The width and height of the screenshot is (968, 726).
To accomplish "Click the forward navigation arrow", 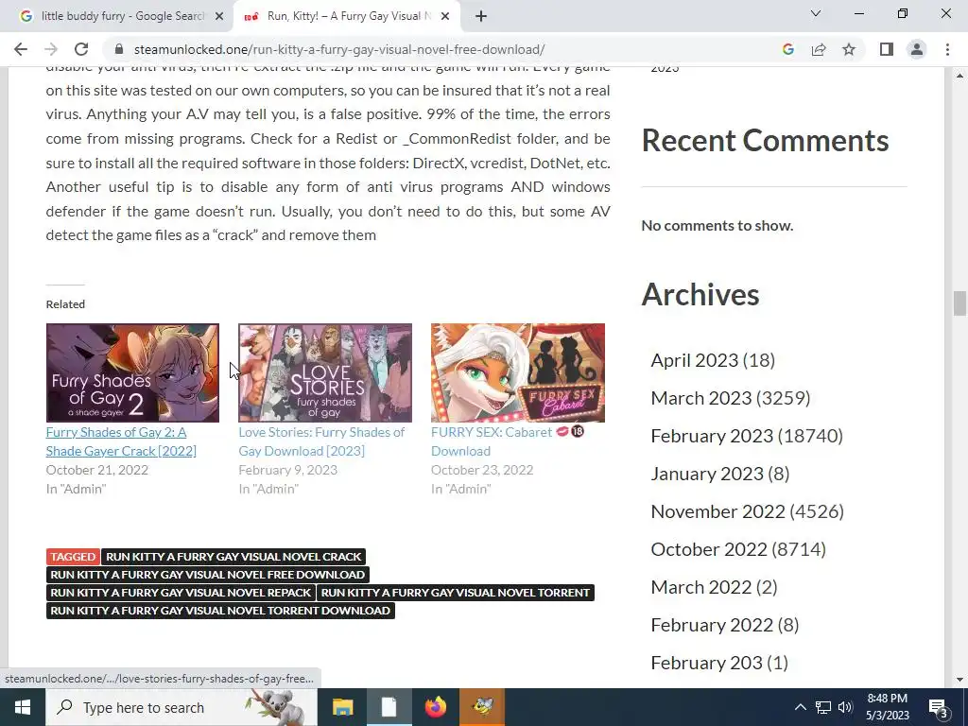I will (51, 49).
